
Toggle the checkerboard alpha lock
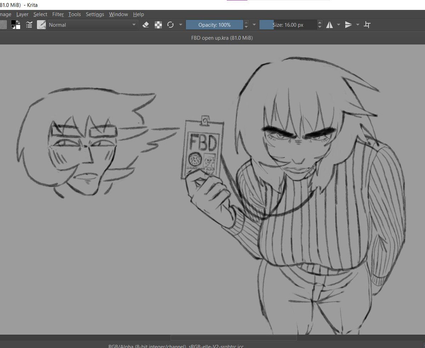(158, 25)
